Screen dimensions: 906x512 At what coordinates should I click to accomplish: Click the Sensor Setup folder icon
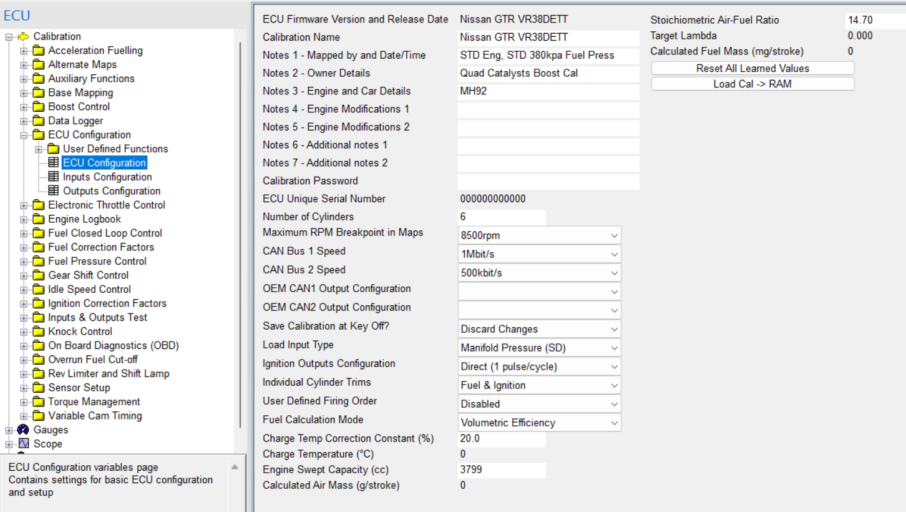tap(39, 388)
